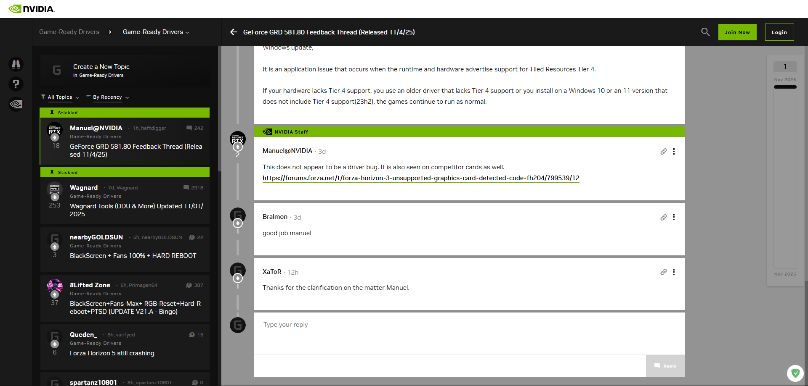Upvote Queden_'s Forza Horizon 5 topic
The image size is (808, 386).
click(55, 344)
